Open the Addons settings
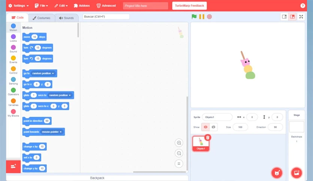 point(82,6)
